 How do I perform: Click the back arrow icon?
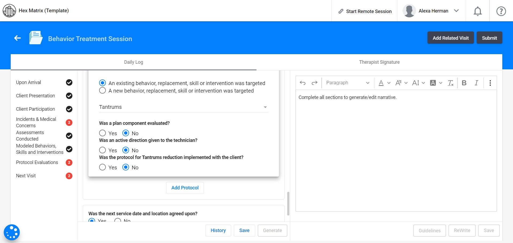(18, 38)
